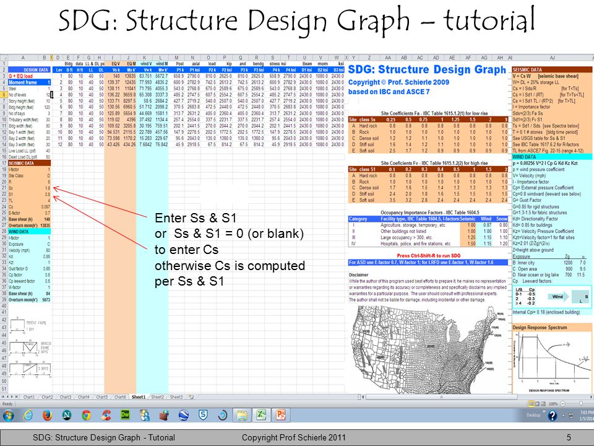Launch Google Earth from the taskbar

(184, 415)
